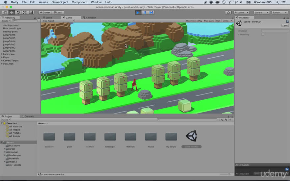Screen dimensions: 290x181
Task: Open macOS Notification Center
Action: 283,2
